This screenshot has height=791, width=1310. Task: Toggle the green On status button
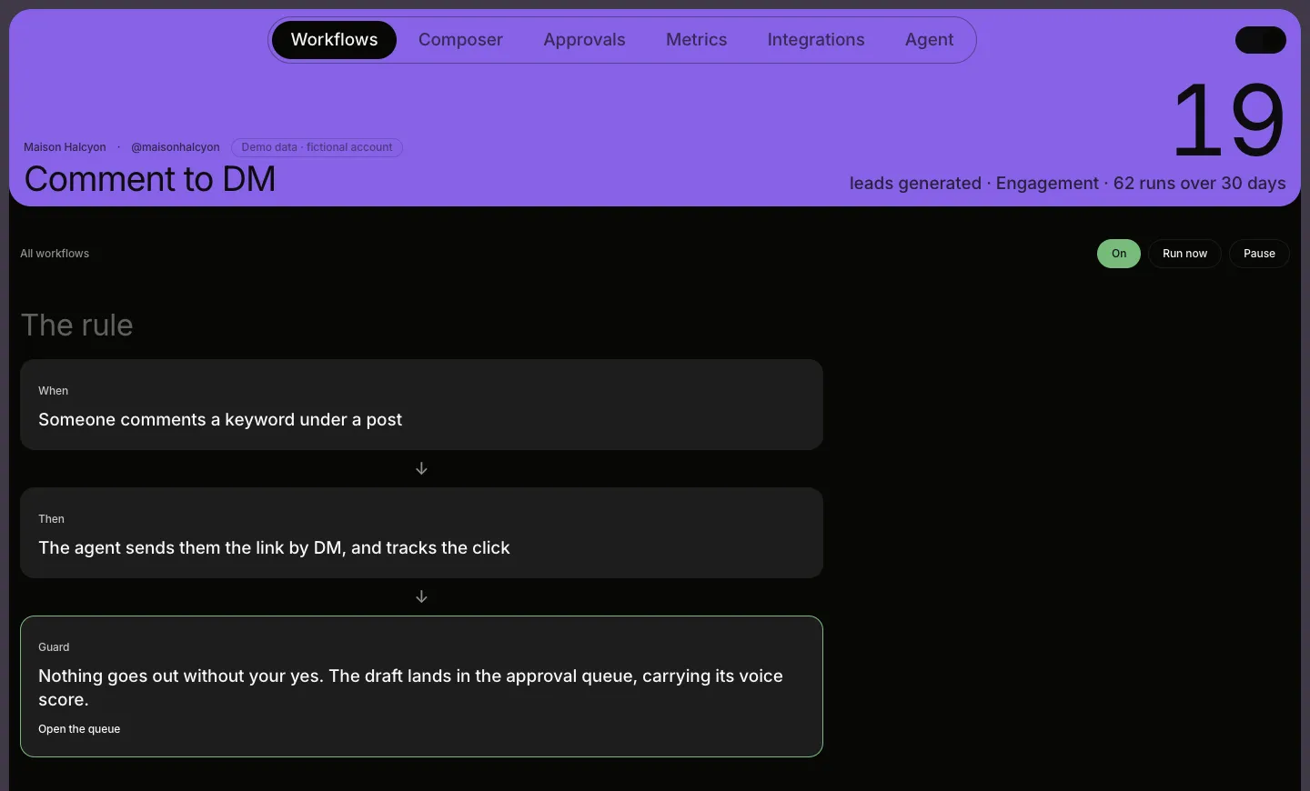click(x=1119, y=254)
